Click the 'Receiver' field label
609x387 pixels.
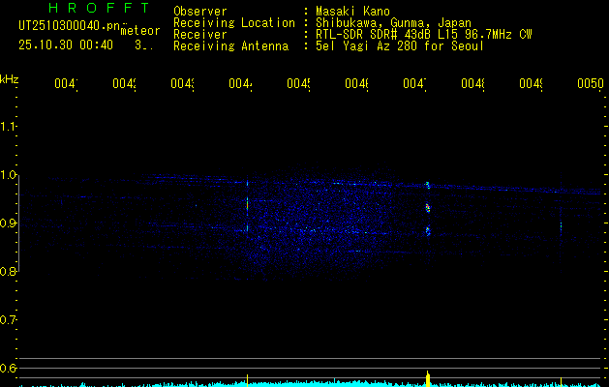tap(200, 35)
